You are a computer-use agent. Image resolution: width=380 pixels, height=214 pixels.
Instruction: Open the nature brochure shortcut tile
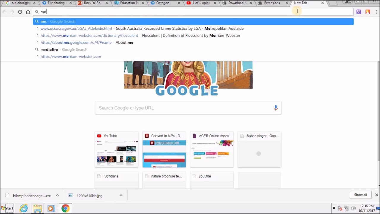164,180
